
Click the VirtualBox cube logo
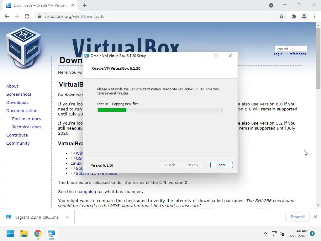click(x=24, y=47)
